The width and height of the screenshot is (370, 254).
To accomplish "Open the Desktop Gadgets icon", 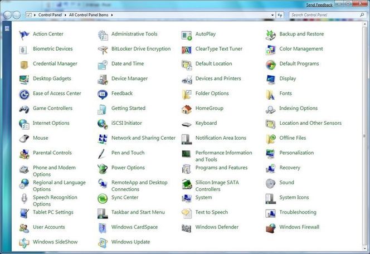I will click(x=24, y=80).
